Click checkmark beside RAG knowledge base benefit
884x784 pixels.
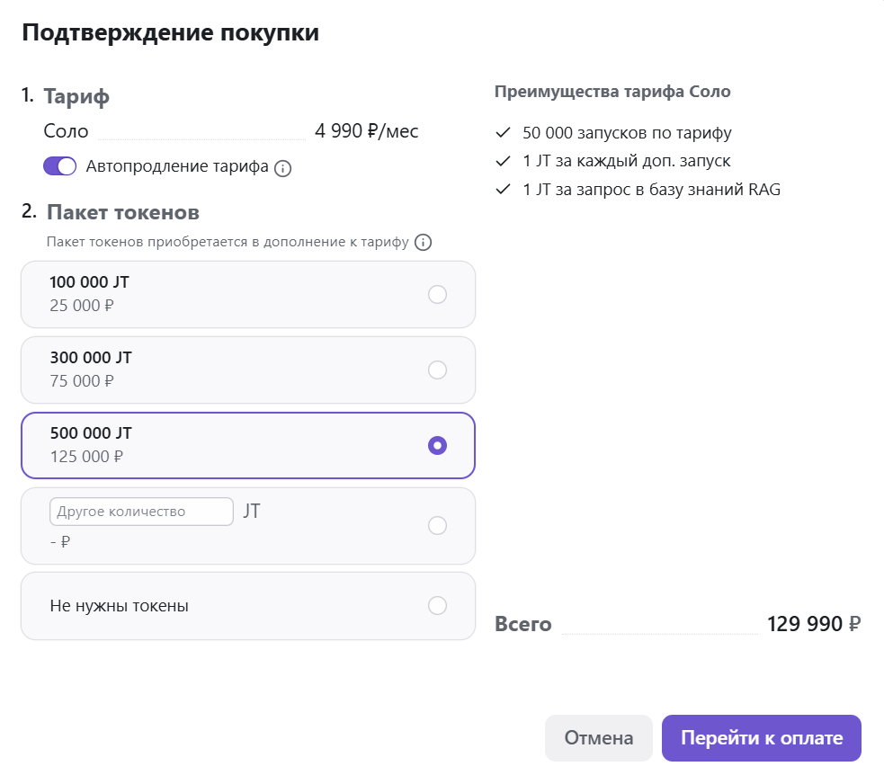pyautogui.click(x=503, y=190)
